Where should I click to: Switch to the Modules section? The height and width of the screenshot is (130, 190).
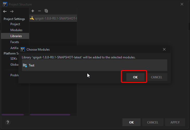click(x=16, y=30)
